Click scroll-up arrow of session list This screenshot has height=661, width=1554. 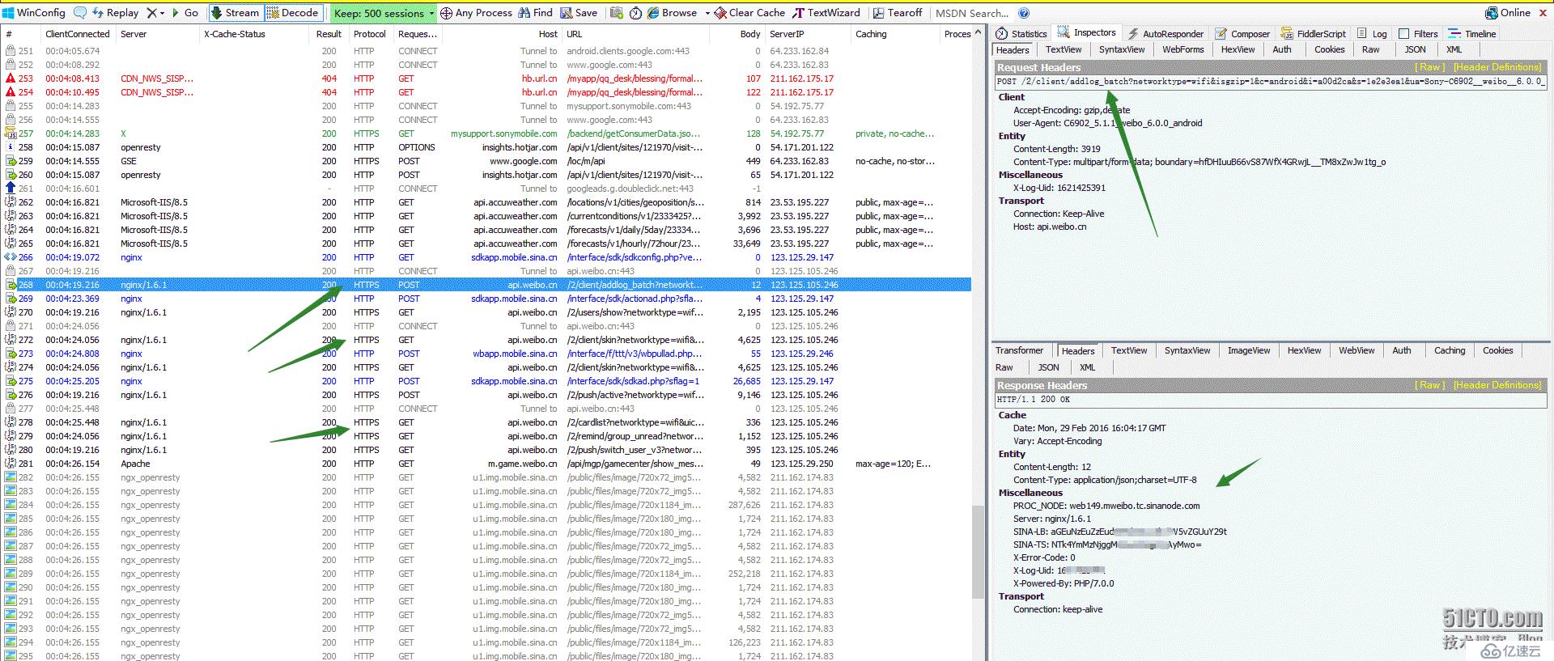978,33
